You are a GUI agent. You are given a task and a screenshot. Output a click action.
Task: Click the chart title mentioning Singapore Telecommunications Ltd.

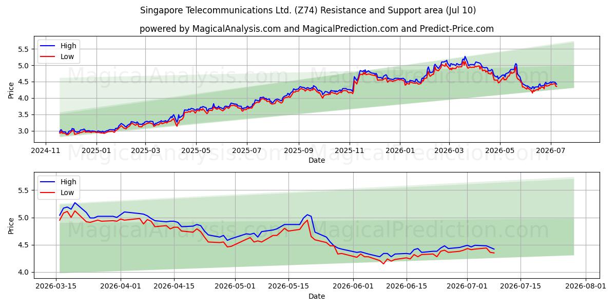click(308, 10)
